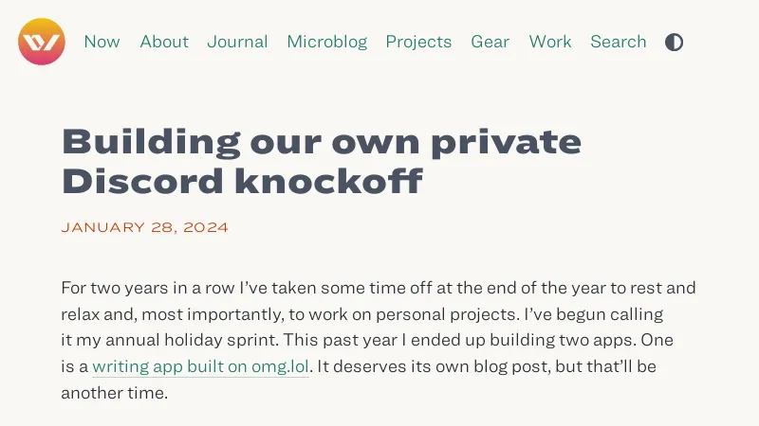
Task: Navigate to the Projects page
Action: tap(418, 42)
